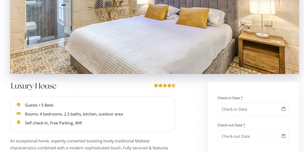Image resolution: width=304 pixels, height=152 pixels.
Task: Click the Check-out Date label
Action: coord(231,125)
